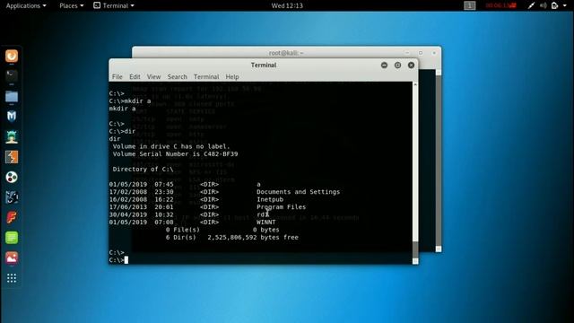The image size is (574, 323).
Task: Click the power/battery tray icon
Action: tap(555, 5)
